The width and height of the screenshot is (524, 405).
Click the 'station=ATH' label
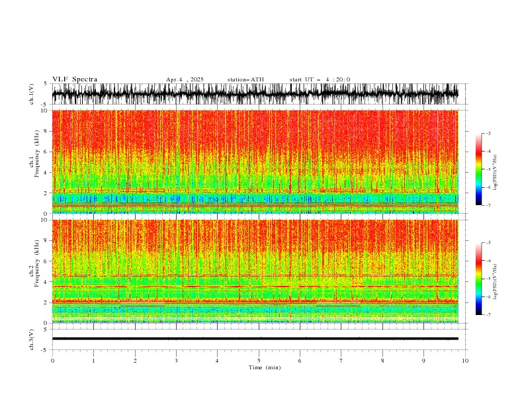(x=245, y=79)
